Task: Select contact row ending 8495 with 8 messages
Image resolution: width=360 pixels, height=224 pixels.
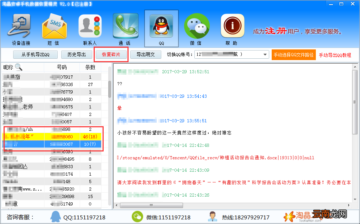Action: pos(52,159)
